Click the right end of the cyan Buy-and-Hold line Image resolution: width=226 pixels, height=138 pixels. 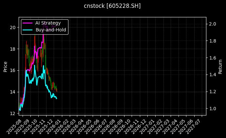coord(57,98)
